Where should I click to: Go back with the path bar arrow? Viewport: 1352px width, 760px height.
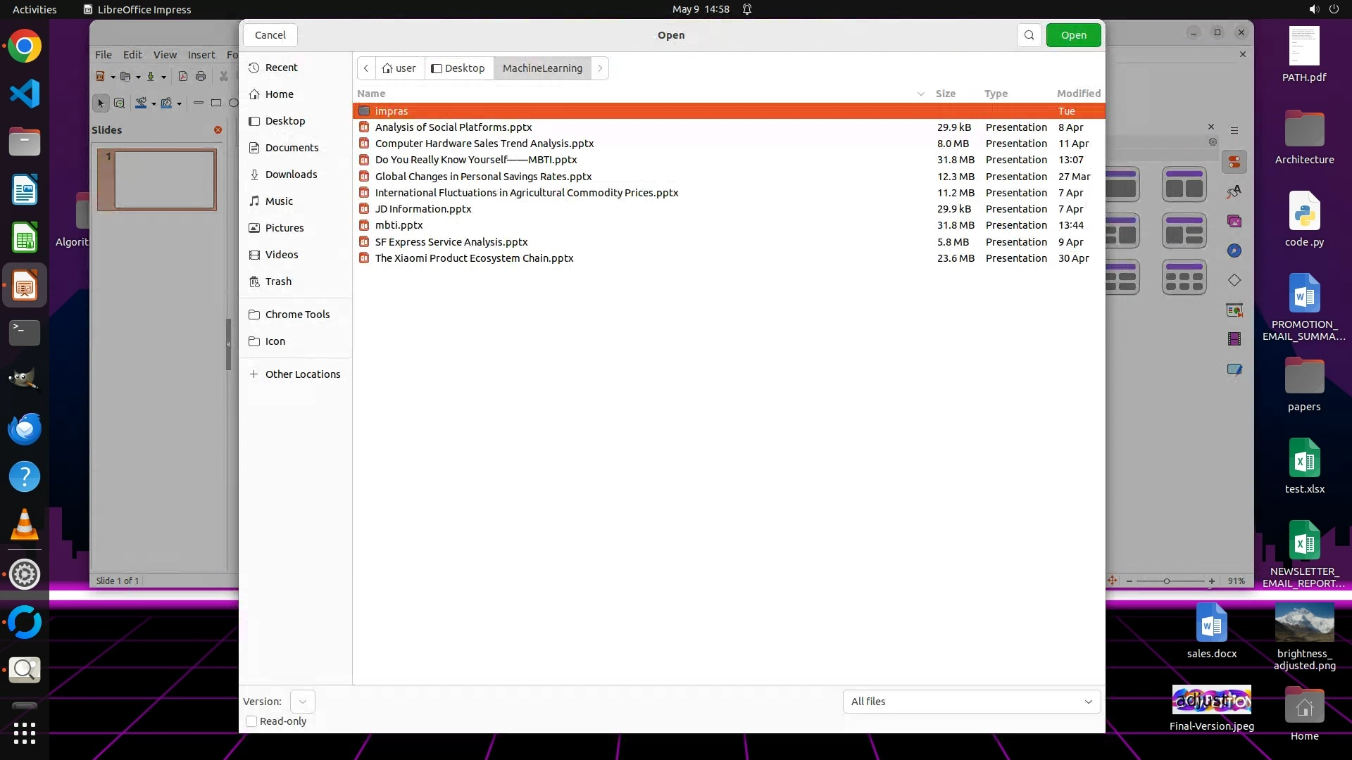[366, 68]
